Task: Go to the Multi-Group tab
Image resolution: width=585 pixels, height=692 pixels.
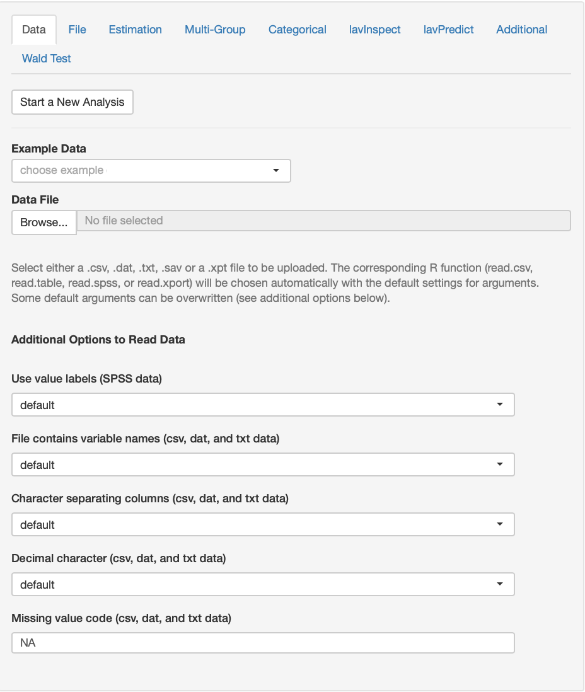Action: [215, 30]
